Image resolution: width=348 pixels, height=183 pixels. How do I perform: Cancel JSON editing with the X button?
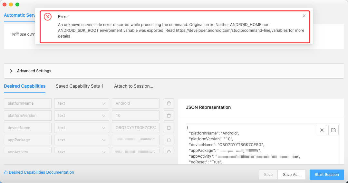point(322,130)
